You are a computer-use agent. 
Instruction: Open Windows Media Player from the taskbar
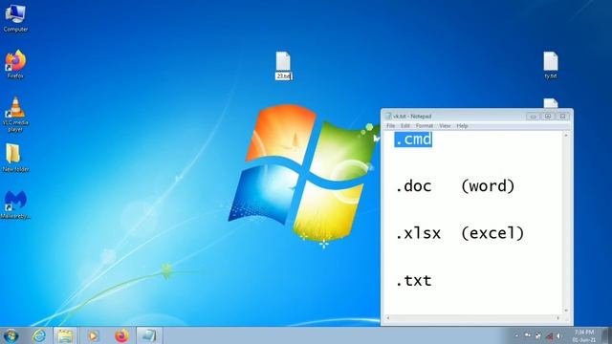tap(93, 335)
